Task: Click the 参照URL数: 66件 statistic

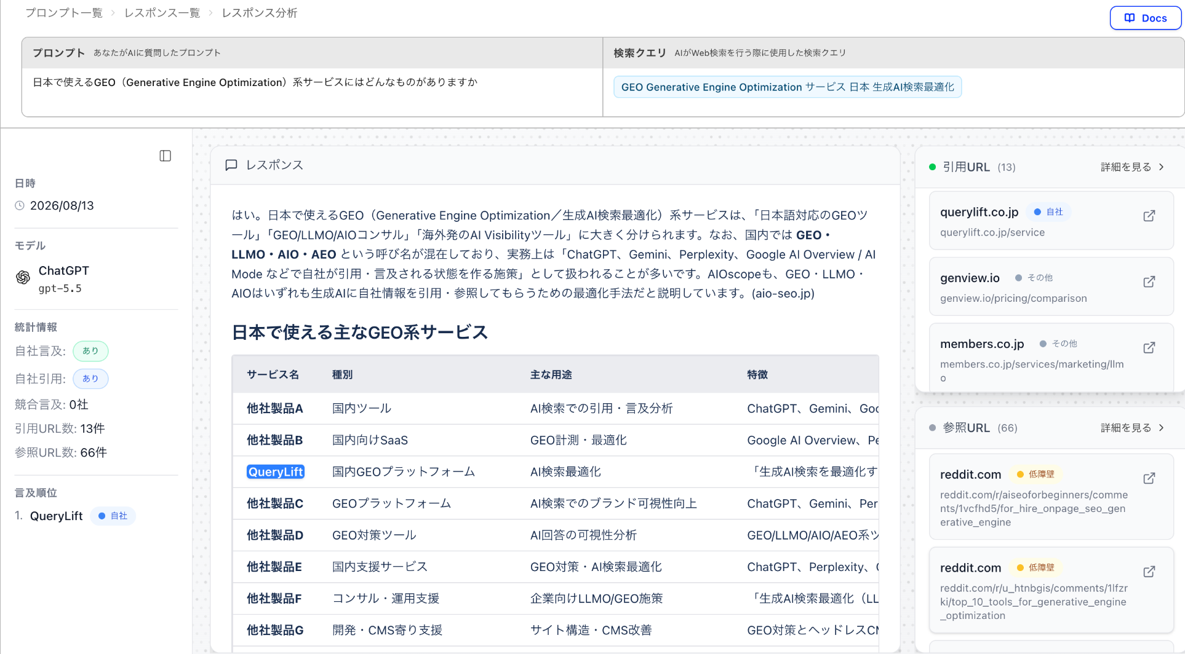Action: (61, 452)
